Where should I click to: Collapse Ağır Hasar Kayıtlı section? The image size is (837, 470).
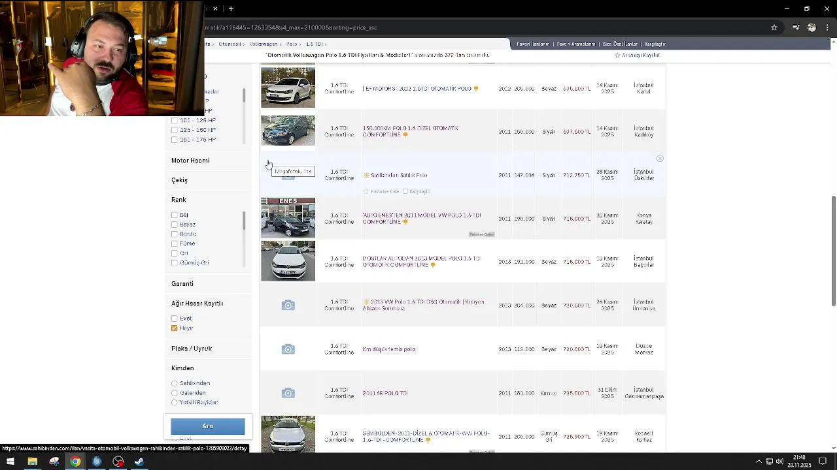pyautogui.click(x=197, y=304)
